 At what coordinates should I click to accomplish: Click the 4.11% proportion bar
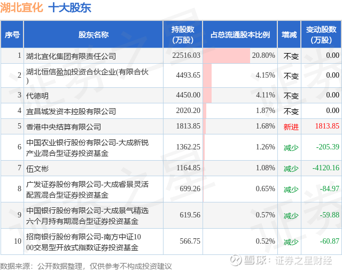coord(207,95)
